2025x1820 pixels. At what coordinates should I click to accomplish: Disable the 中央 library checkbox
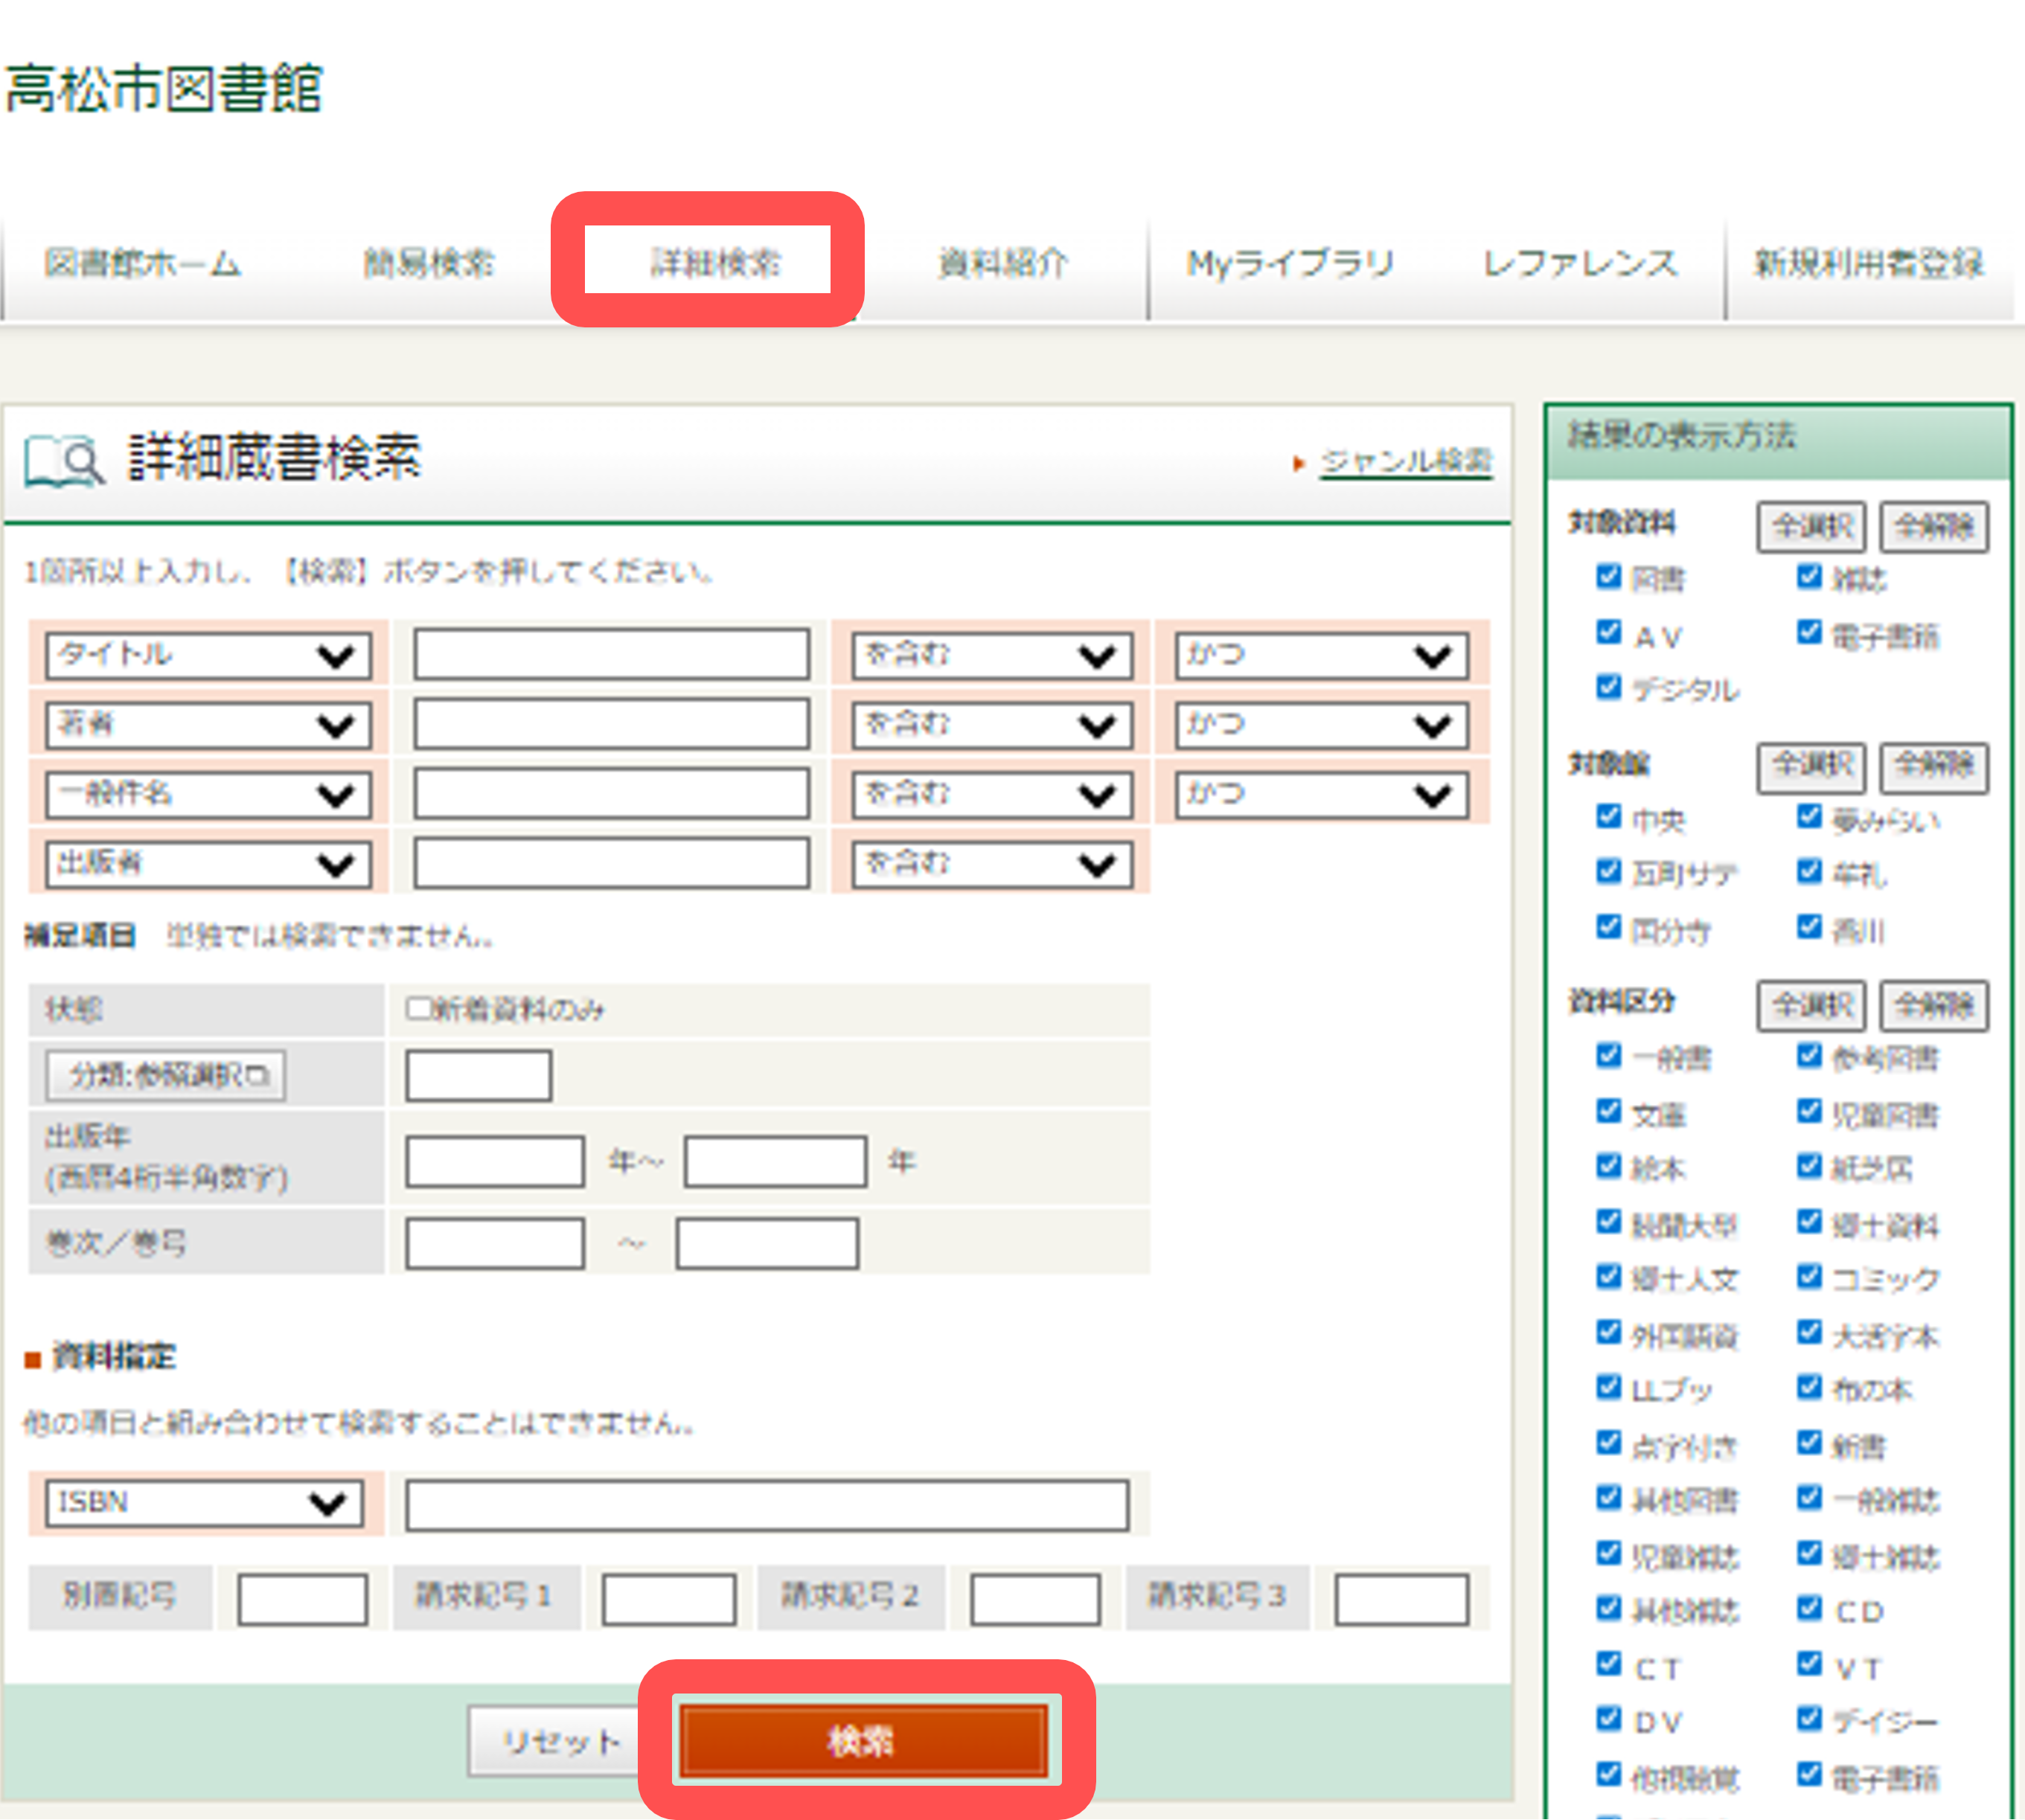click(1608, 818)
